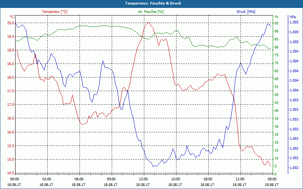303x189 pixels.
Task: Click the '17,5' temperature axis value
Action: pos(11,91)
